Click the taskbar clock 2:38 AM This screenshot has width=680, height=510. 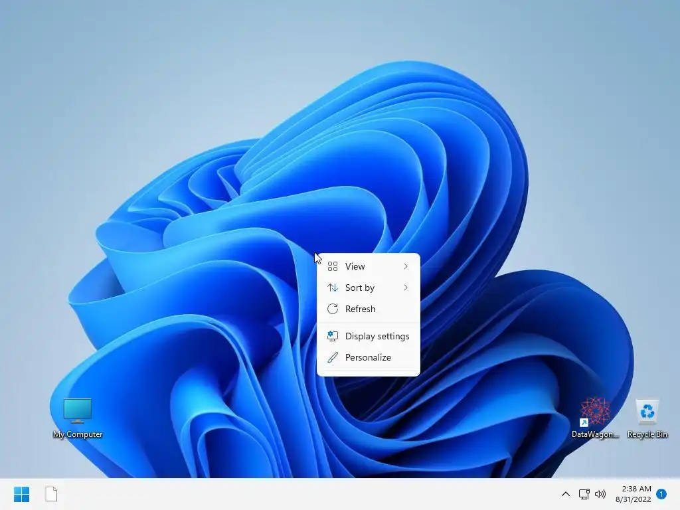(x=636, y=489)
